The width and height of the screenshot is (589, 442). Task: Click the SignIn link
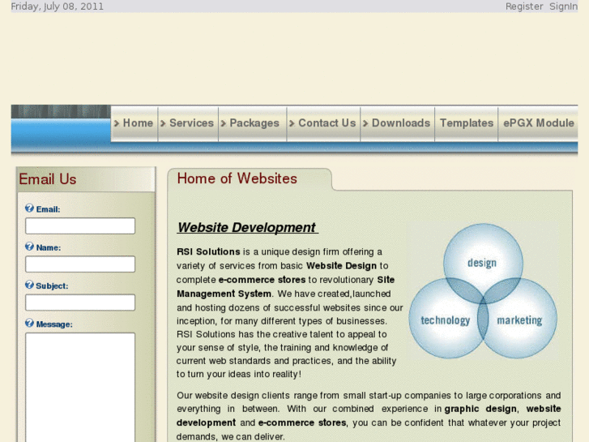coord(563,6)
